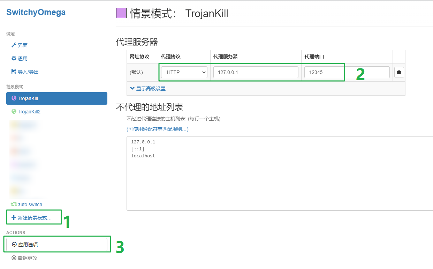This screenshot has width=433, height=269.
Task: Click the 应用选项 apply button
Action: (x=57, y=245)
